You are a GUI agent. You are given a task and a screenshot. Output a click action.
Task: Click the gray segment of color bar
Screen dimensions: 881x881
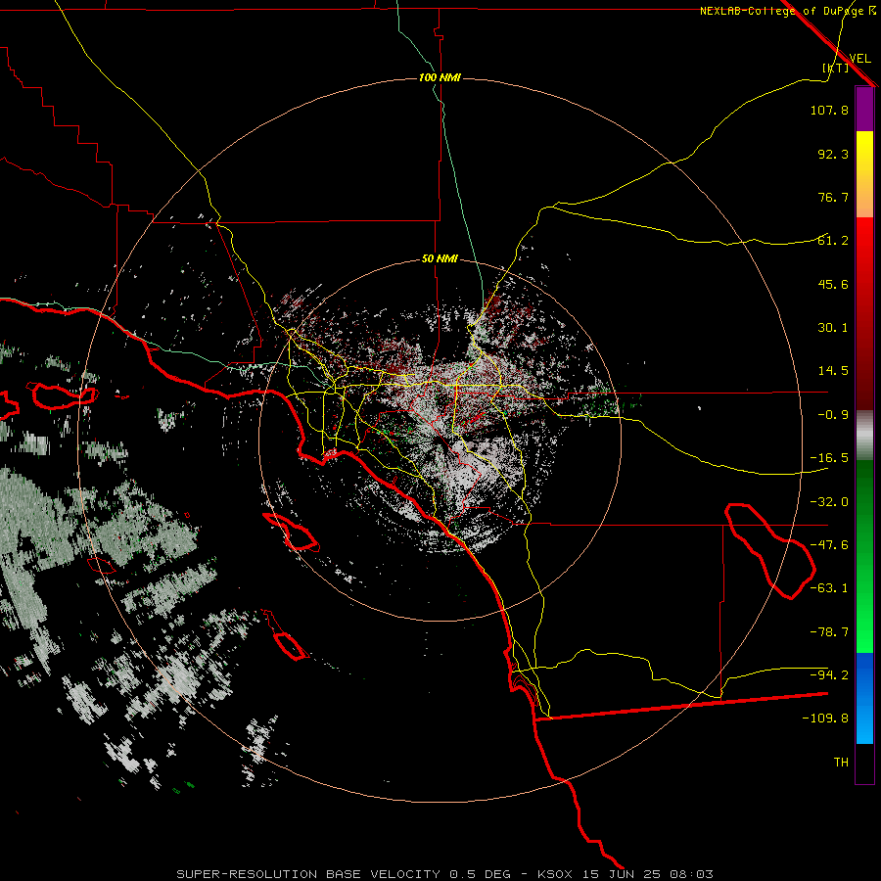[x=864, y=436]
